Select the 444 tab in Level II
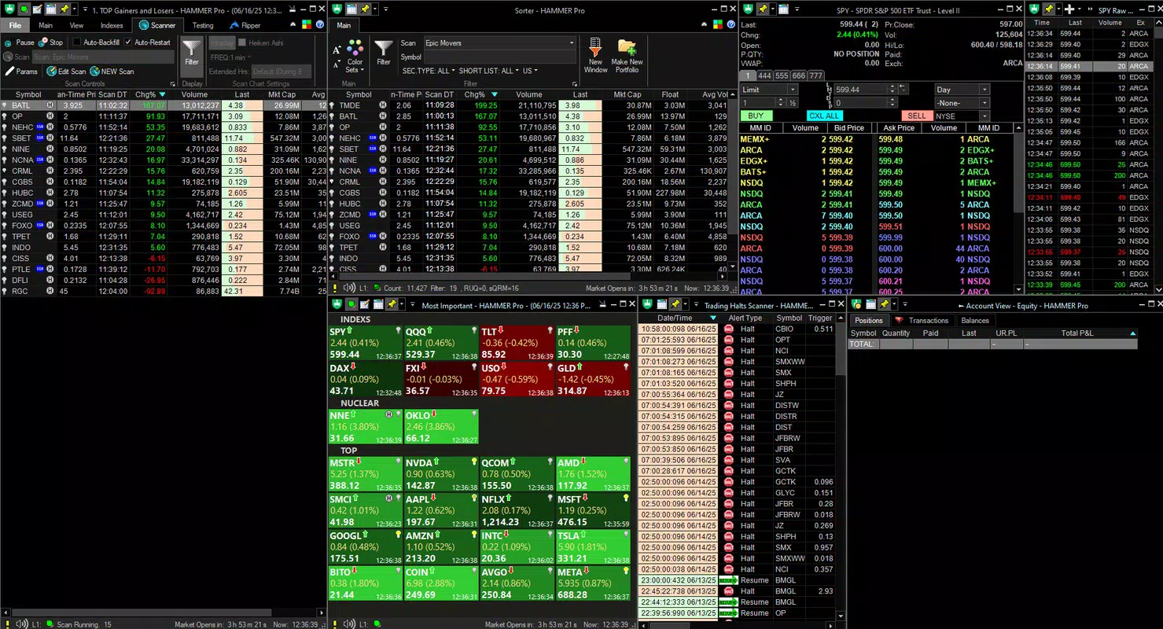Viewport: 1163px width, 629px height. click(764, 75)
